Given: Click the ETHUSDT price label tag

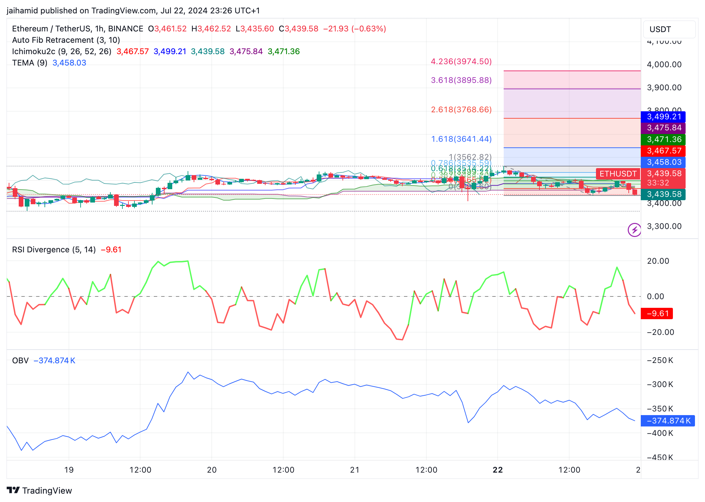Looking at the screenshot, I should 618,174.
